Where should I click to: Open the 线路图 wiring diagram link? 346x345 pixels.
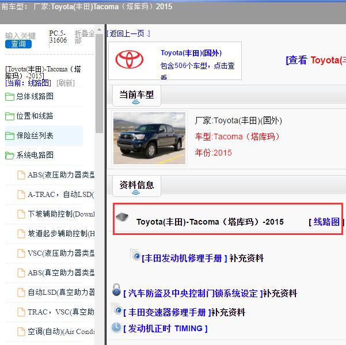tap(326, 222)
